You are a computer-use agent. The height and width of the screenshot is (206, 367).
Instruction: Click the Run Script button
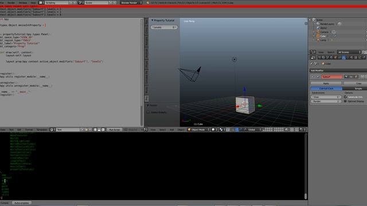(115, 130)
